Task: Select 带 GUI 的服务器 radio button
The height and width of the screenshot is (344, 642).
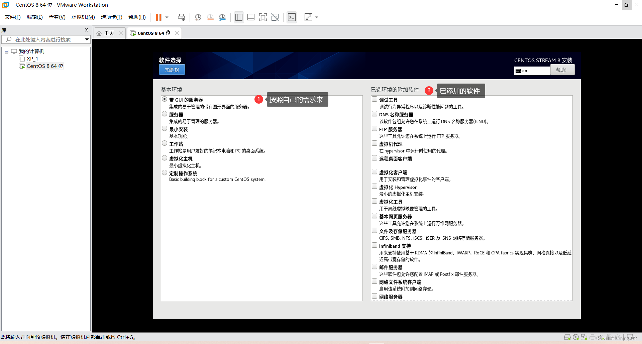Action: [x=165, y=99]
